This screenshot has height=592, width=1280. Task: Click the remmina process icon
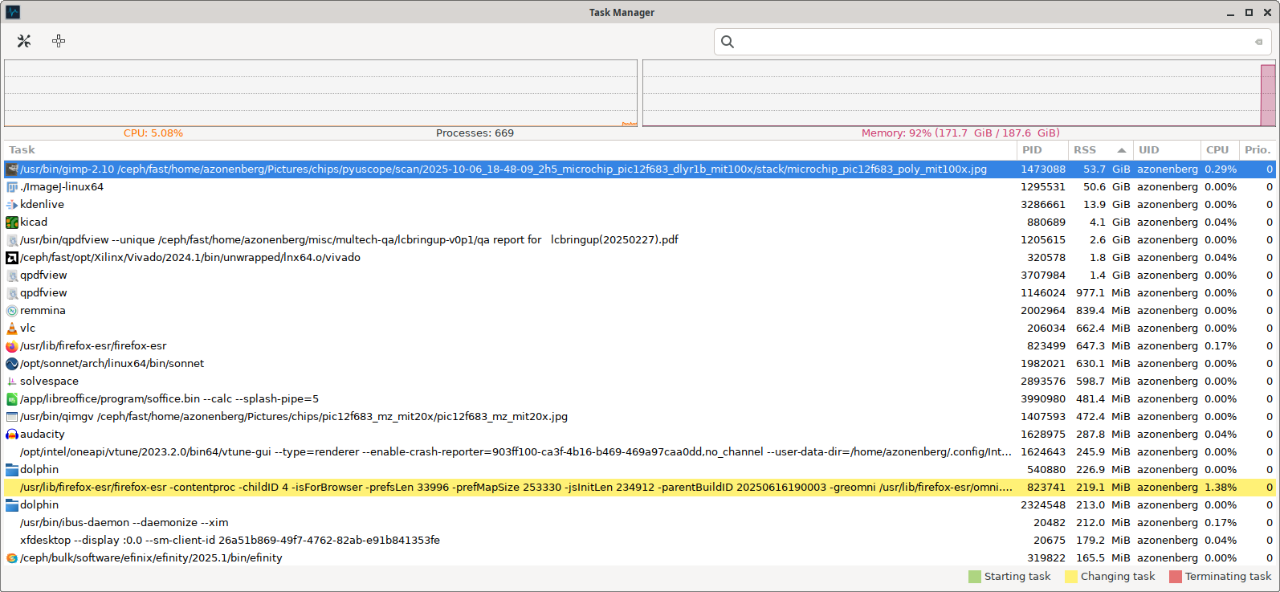(12, 311)
